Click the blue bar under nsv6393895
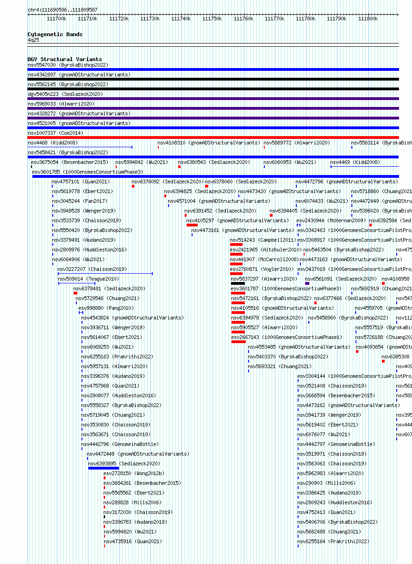The height and width of the screenshot is (564, 412). pyautogui.click(x=104, y=468)
